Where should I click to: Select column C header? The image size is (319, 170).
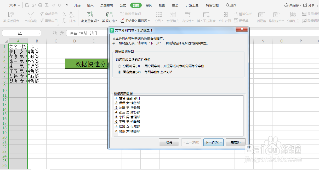(56, 41)
